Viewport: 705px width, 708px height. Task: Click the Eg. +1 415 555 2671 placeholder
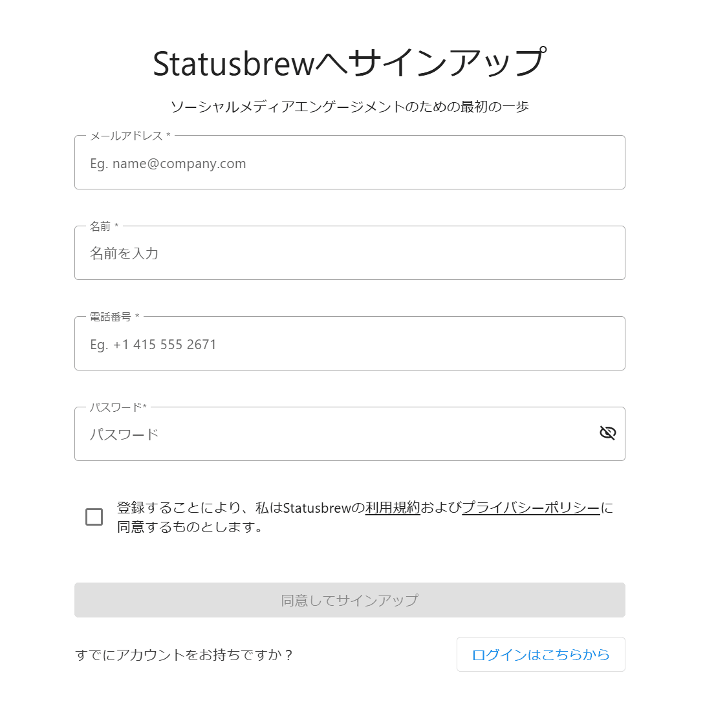153,345
